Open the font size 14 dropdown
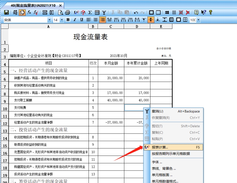The image size is (237, 183). point(62,20)
